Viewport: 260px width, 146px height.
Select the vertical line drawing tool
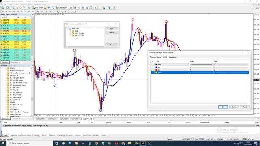pyautogui.click(x=46, y=12)
